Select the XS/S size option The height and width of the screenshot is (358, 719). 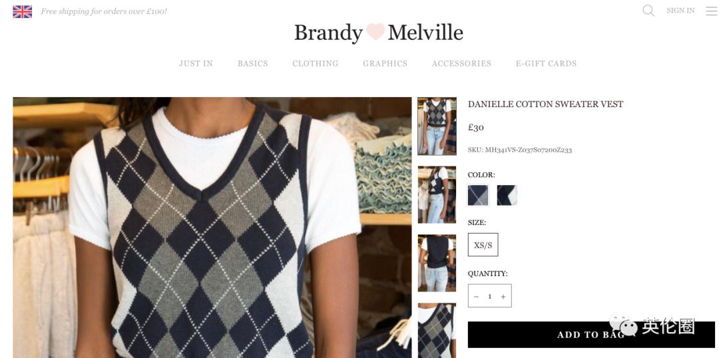pos(483,245)
